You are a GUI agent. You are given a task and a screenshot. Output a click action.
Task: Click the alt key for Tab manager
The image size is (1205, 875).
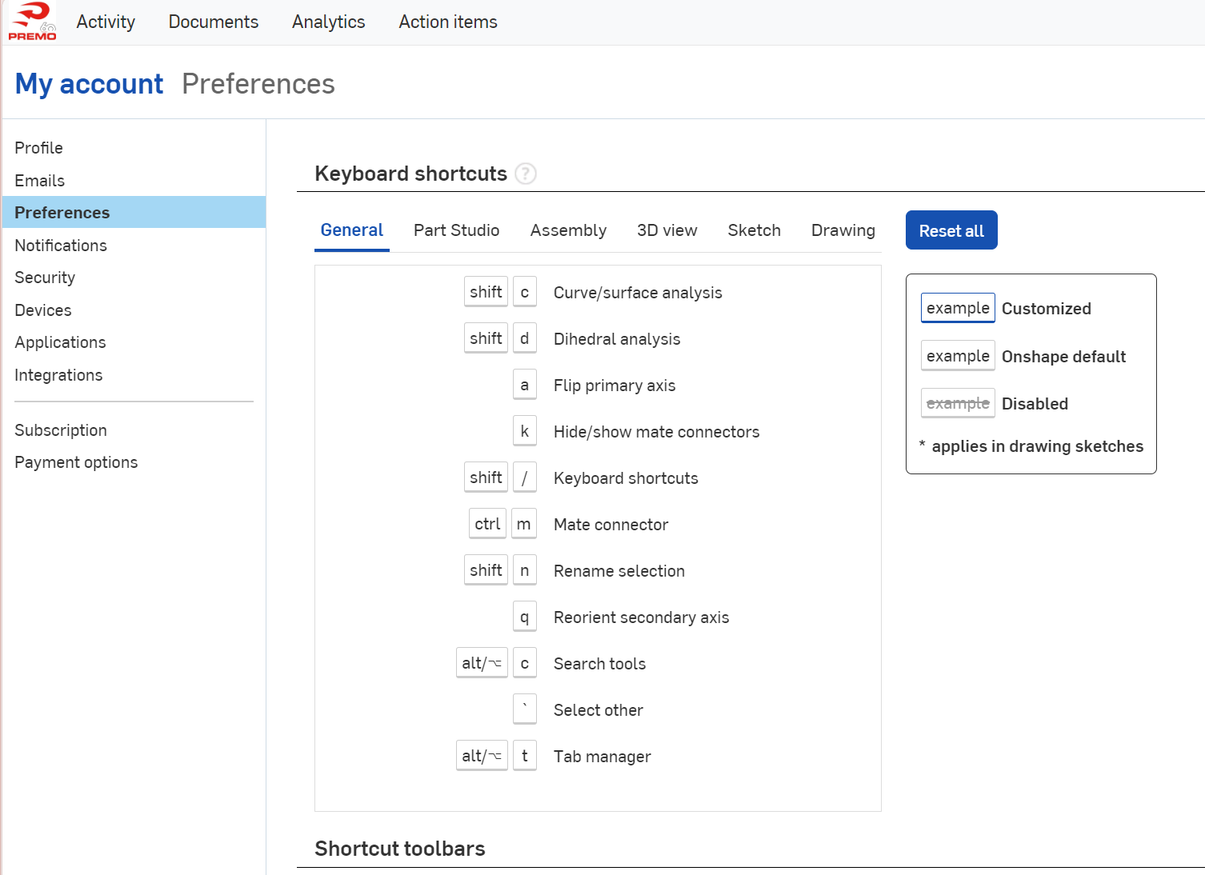482,756
